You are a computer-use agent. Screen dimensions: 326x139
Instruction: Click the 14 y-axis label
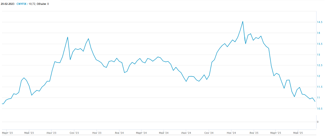click(319, 33)
